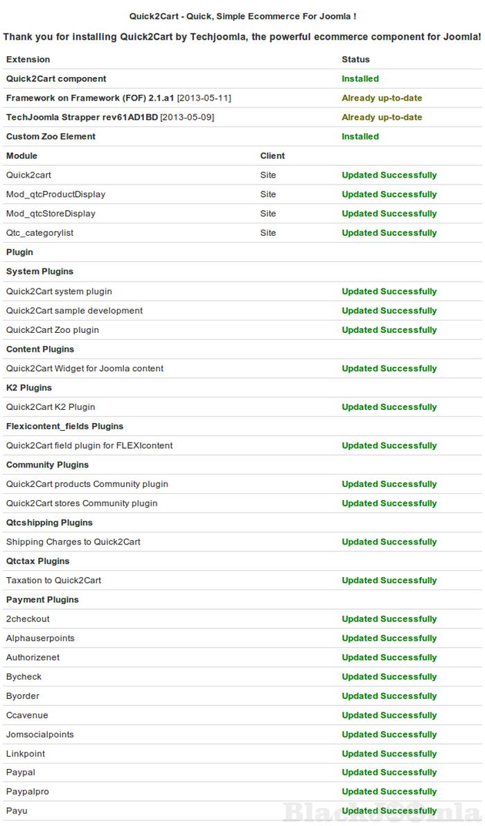Click the Custom Zoo Element entry
This screenshot has width=485, height=826.
tap(51, 137)
